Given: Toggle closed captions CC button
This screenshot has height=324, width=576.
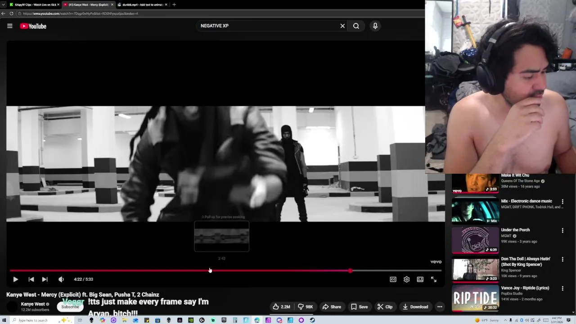Looking at the screenshot, I should click(393, 279).
